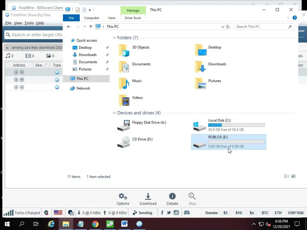Click the US flag icon in FrostWire status bar
The height and width of the screenshot is (230, 307).
[x=58, y=213]
